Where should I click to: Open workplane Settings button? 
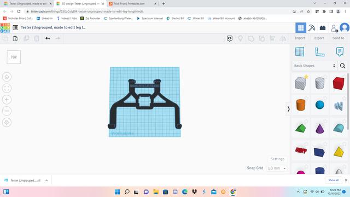point(277,159)
